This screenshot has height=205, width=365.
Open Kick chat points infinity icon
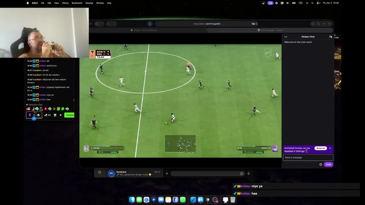(49, 115)
